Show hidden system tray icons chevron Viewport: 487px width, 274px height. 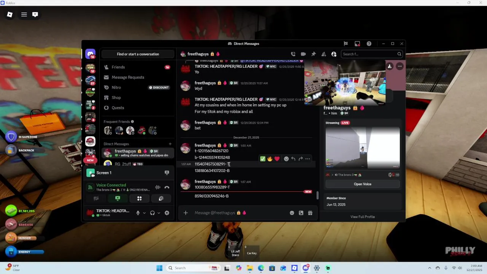tap(430, 268)
